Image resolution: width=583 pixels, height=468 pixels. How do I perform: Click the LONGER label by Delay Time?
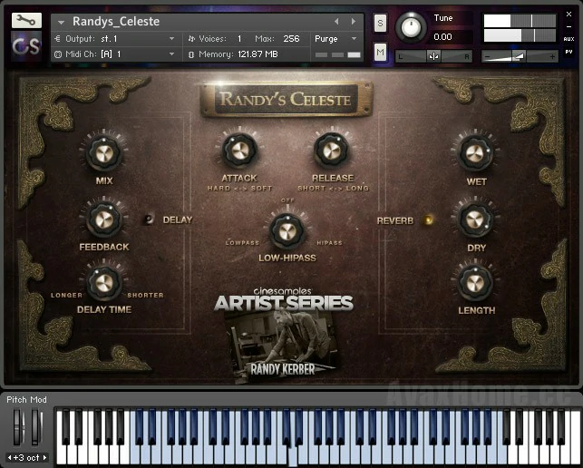coord(66,295)
